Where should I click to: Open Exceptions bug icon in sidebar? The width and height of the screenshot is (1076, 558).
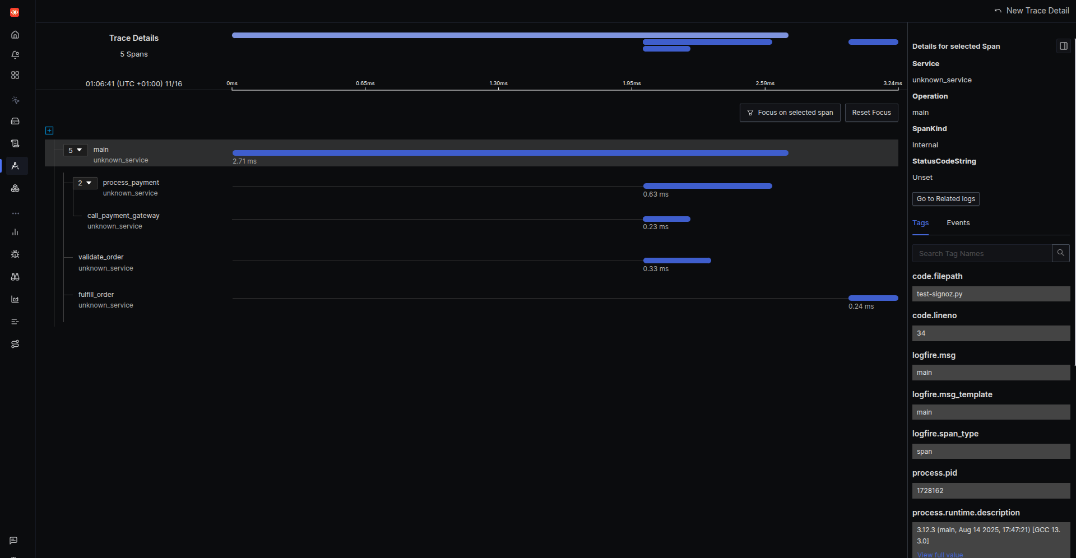point(15,254)
